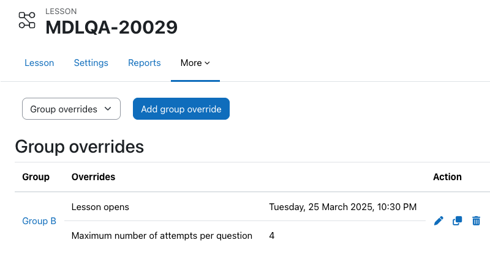This screenshot has width=490, height=262.
Task: Edit the Group B override with pencil icon
Action: click(x=439, y=221)
